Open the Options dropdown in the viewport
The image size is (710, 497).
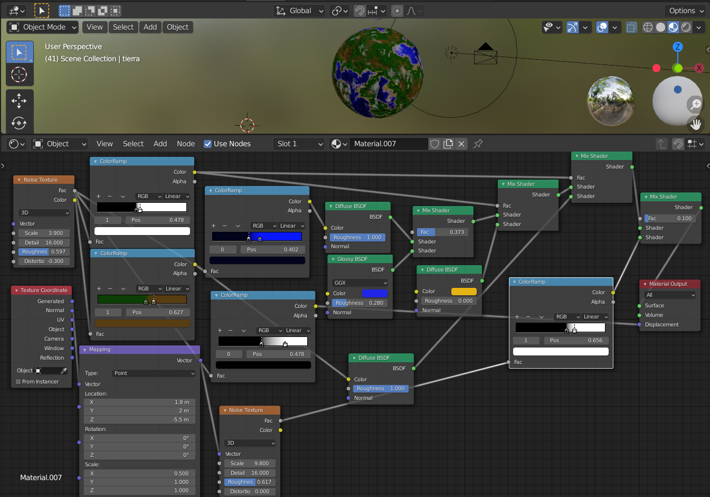pyautogui.click(x=686, y=11)
